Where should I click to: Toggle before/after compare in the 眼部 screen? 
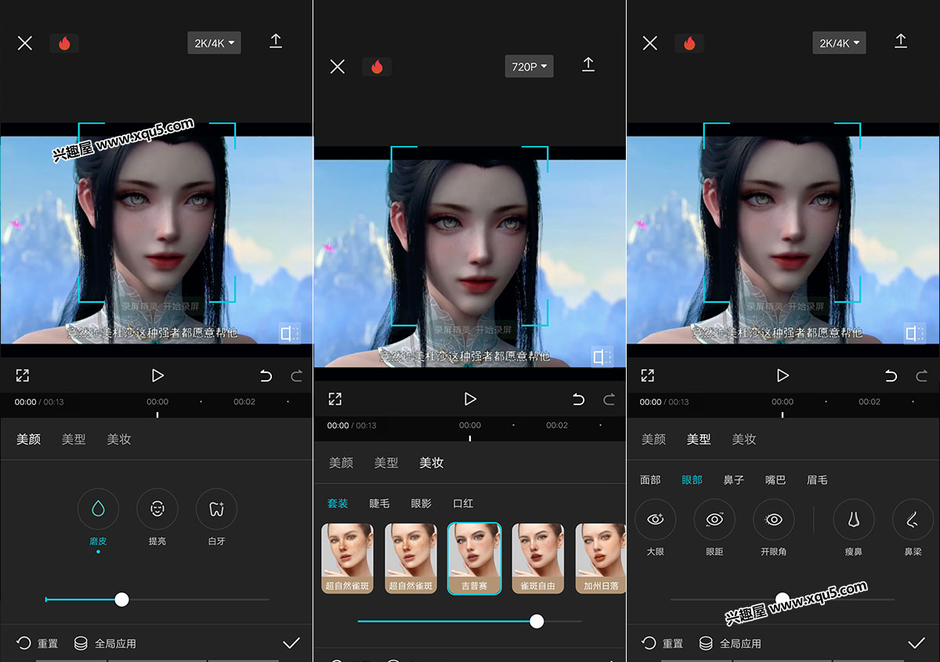tap(914, 334)
